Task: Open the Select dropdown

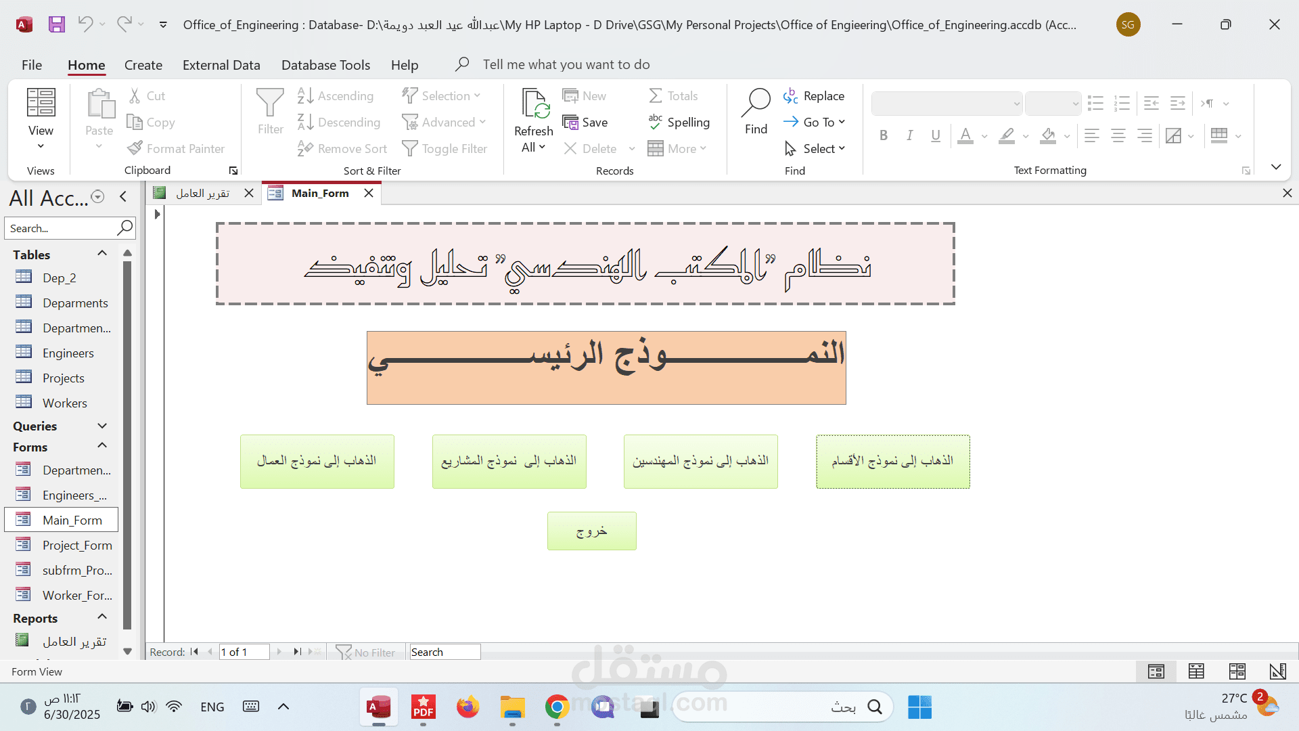Action: tap(815, 149)
